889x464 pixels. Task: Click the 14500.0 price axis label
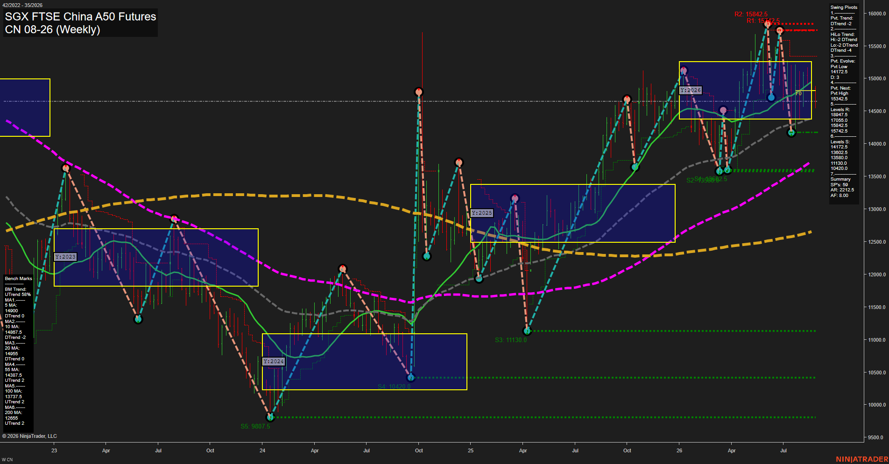point(876,111)
